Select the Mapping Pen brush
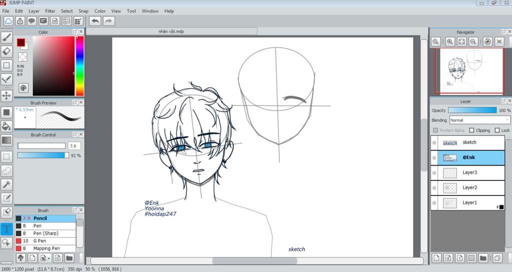The image size is (512, 272). 45,248
